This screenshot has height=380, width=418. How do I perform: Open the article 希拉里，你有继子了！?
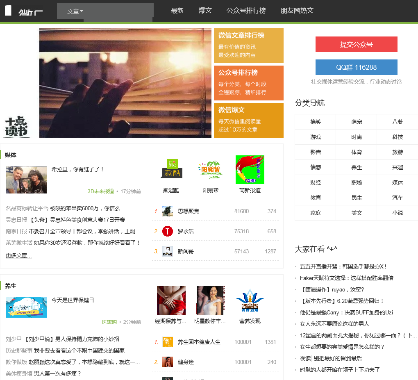[77, 169]
